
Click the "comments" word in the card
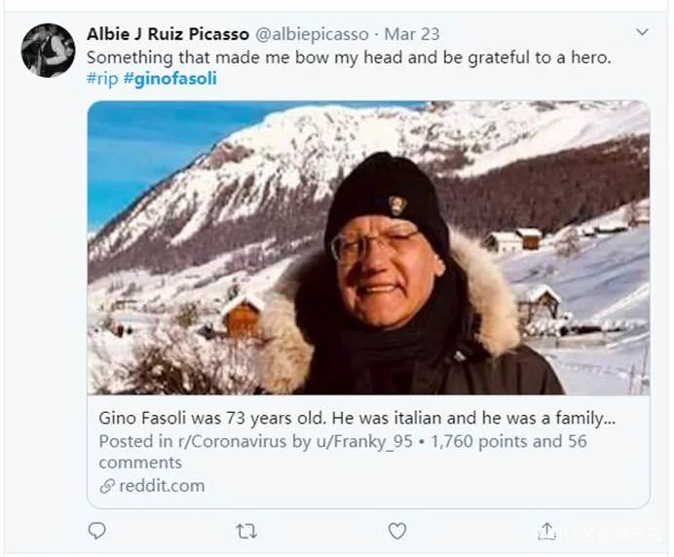pos(140,463)
